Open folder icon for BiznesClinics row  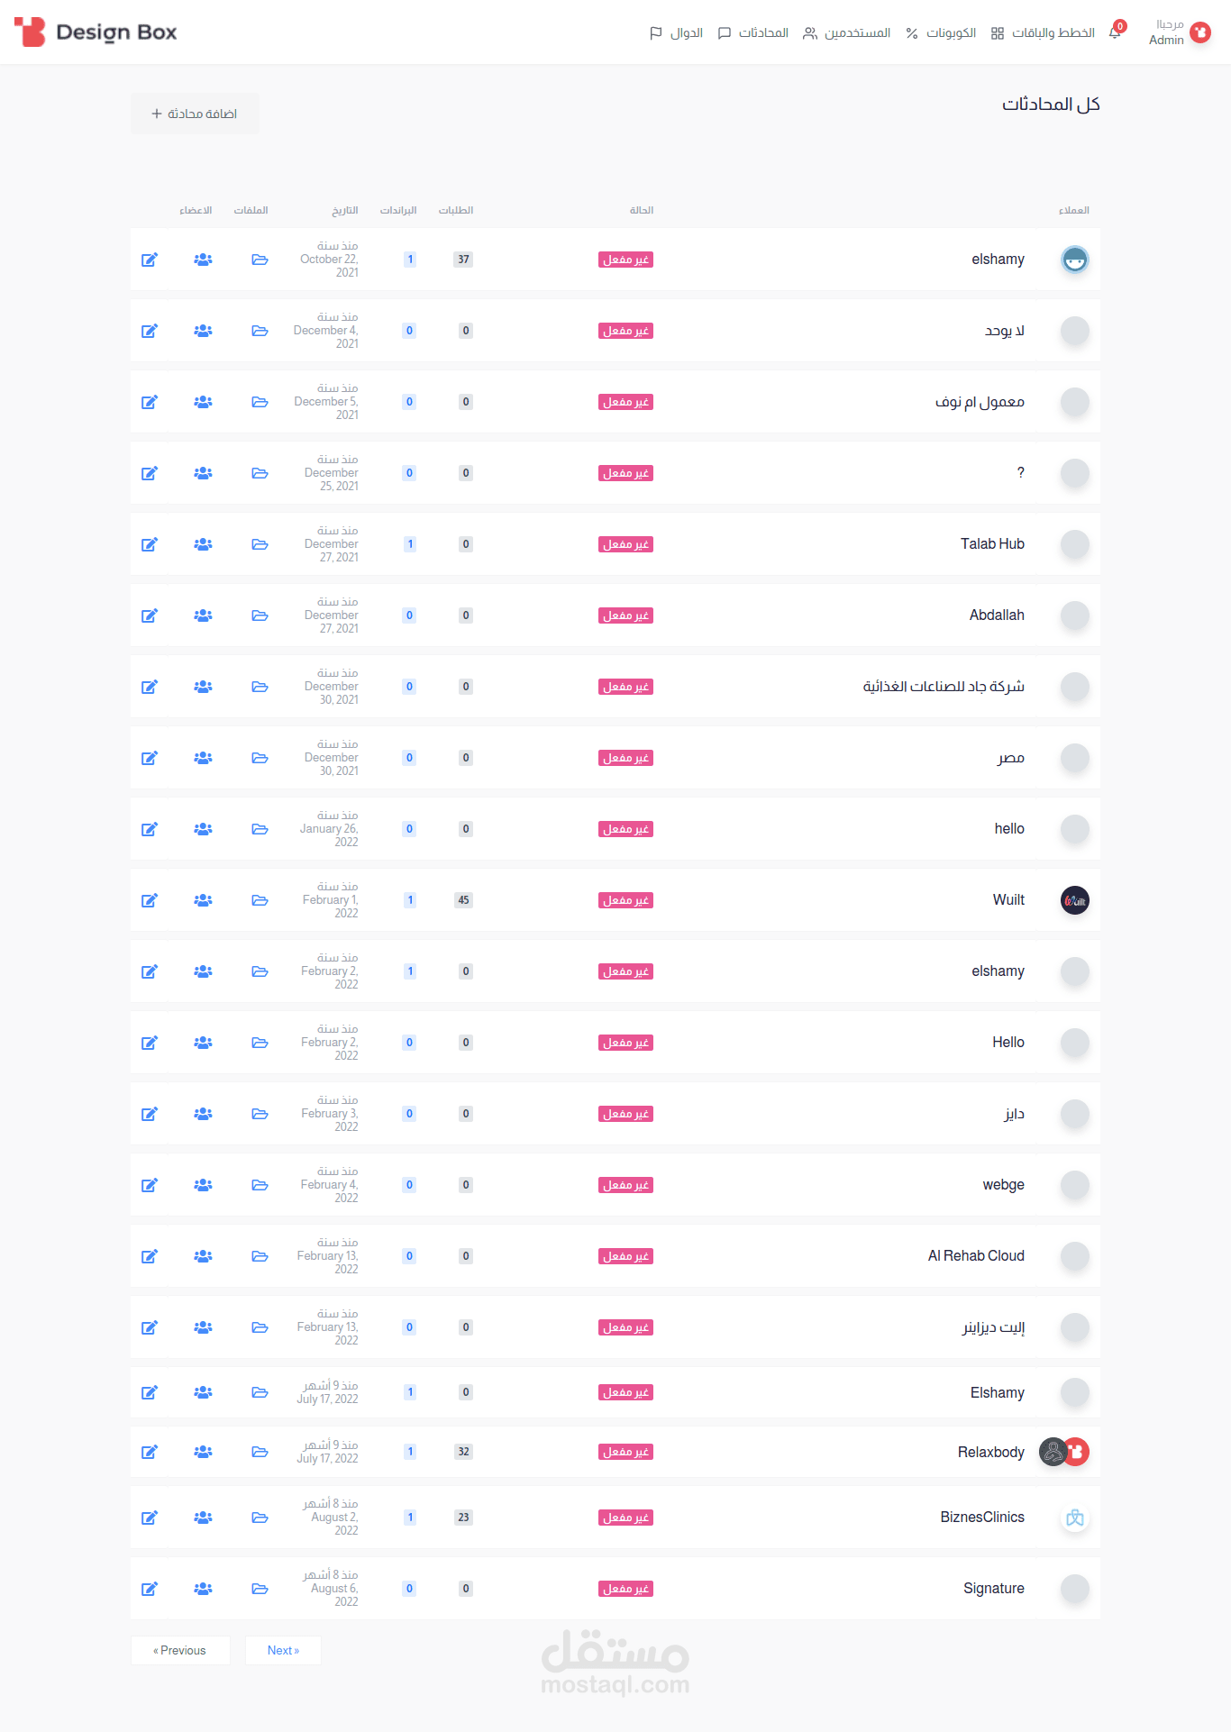click(260, 1518)
